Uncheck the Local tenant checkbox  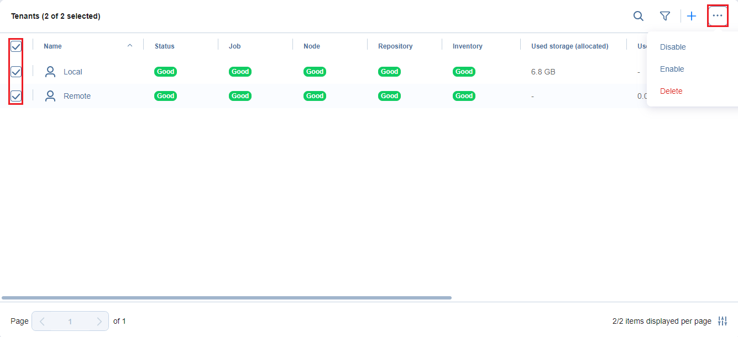tap(16, 72)
